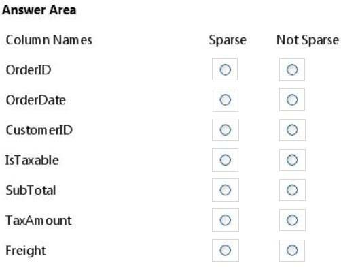Select Not Sparse for OrderID
This screenshot has height=267, width=341.
point(292,69)
